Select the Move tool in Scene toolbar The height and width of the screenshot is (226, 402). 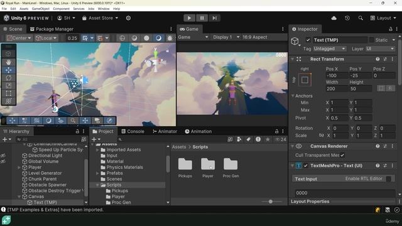(8, 70)
